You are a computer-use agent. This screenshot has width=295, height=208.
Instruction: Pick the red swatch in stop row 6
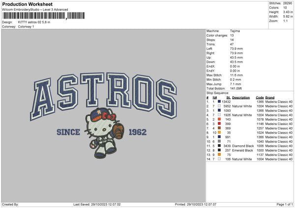(219, 124)
